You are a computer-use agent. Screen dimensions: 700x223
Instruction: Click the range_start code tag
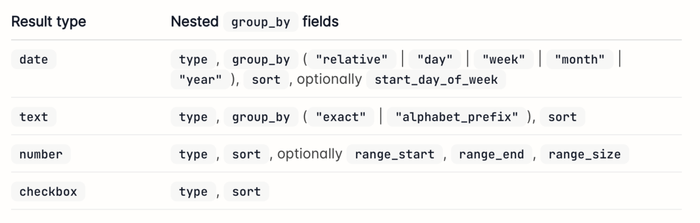click(x=395, y=154)
